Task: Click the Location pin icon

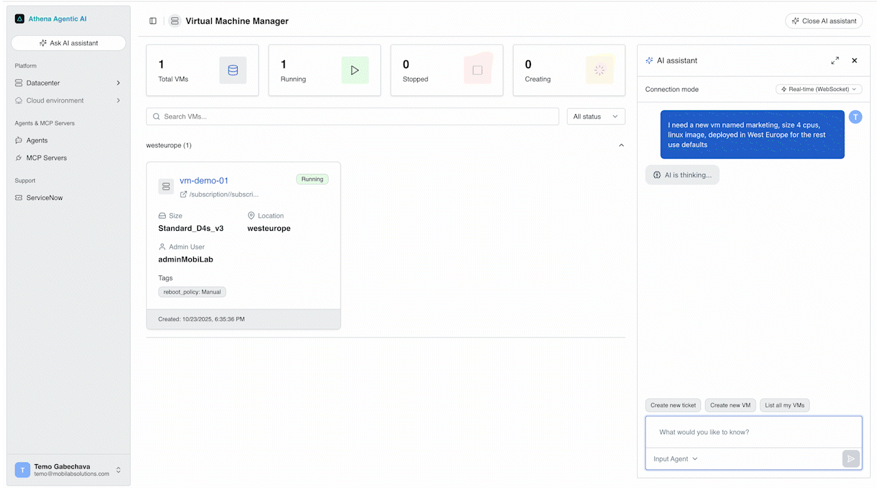Action: pos(251,216)
